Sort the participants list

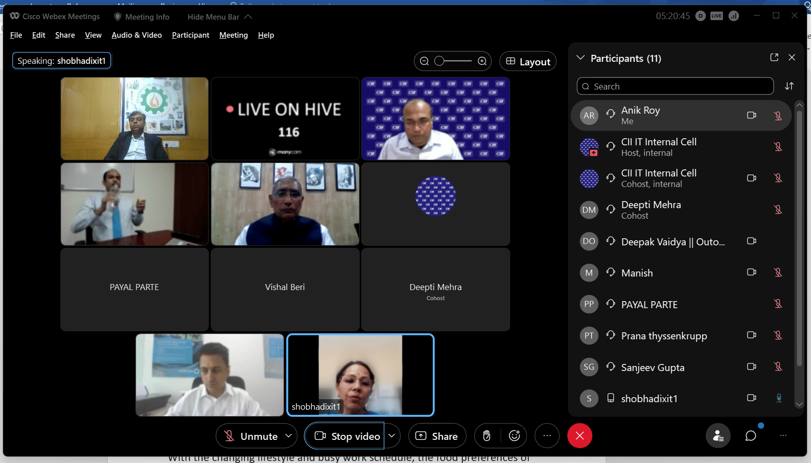[789, 86]
